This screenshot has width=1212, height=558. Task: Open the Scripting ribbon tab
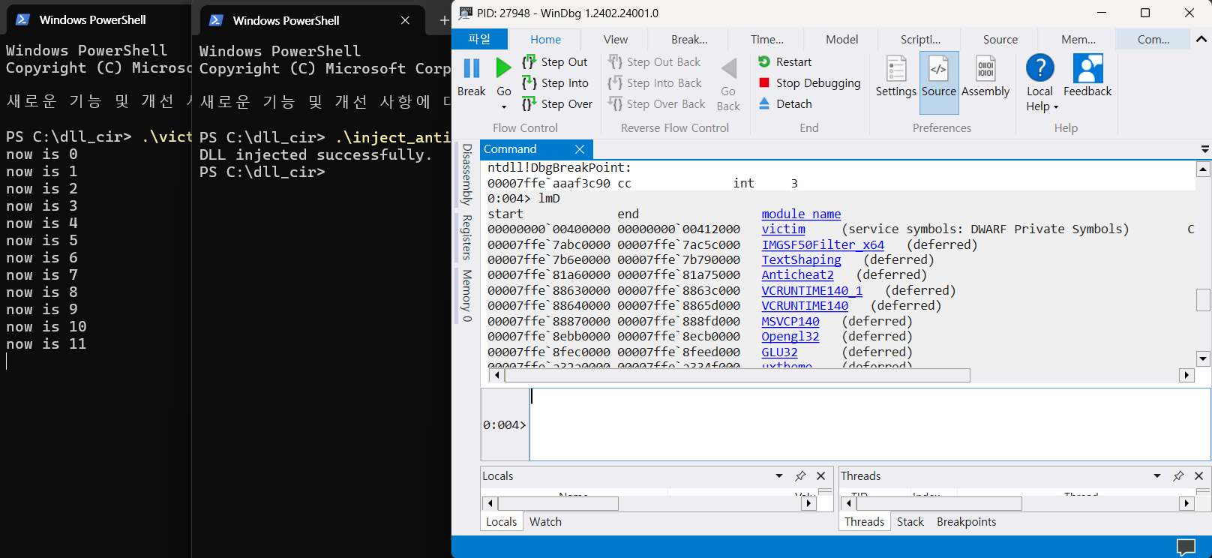click(x=921, y=40)
